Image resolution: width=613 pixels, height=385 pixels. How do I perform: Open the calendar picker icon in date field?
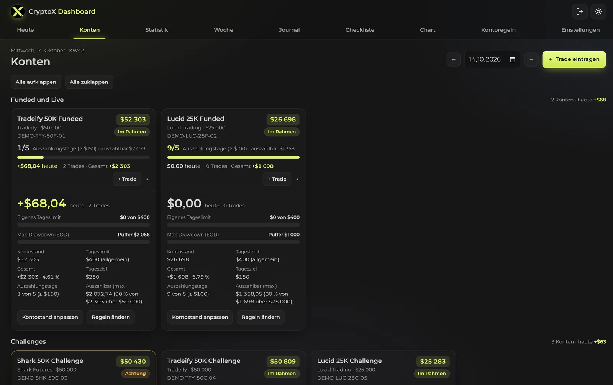[x=512, y=59]
